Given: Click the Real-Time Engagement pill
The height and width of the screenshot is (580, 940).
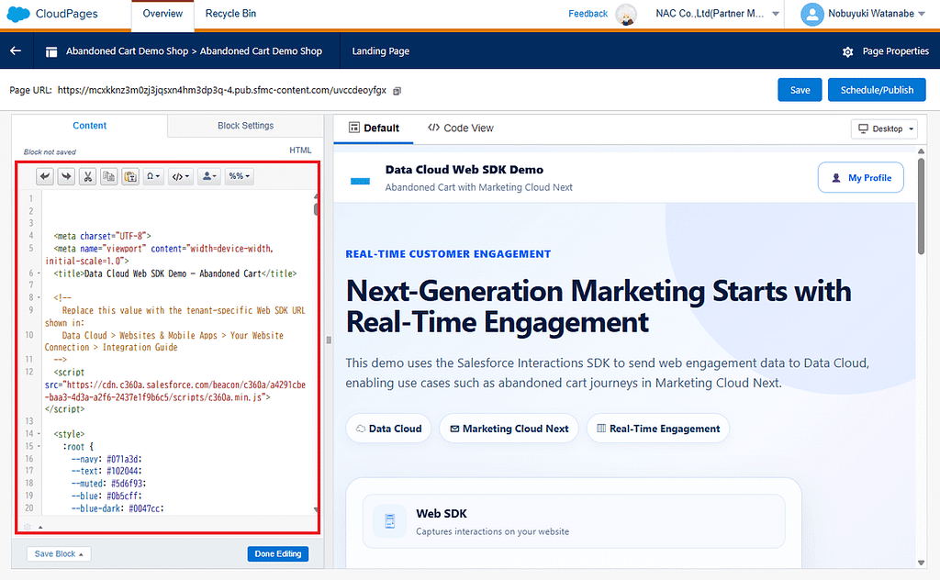Looking at the screenshot, I should [658, 429].
